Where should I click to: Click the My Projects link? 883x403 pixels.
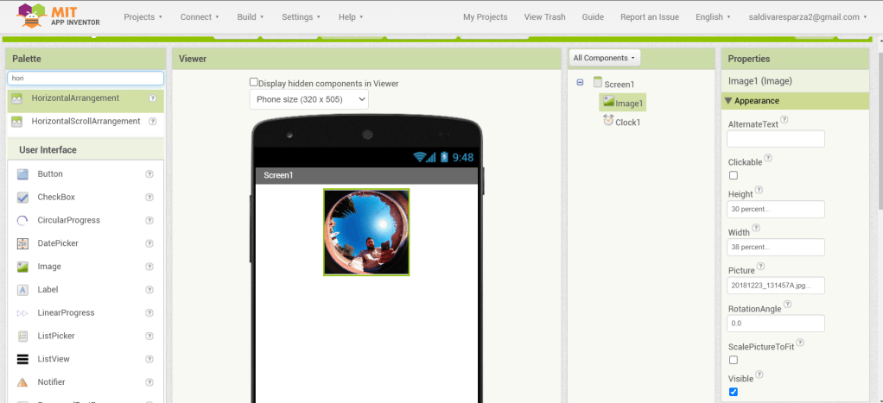[485, 16]
